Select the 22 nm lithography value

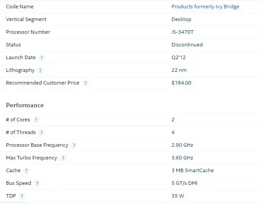[x=179, y=70]
